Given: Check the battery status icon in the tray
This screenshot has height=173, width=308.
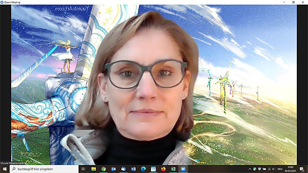Looking at the screenshot, I should [264, 169].
